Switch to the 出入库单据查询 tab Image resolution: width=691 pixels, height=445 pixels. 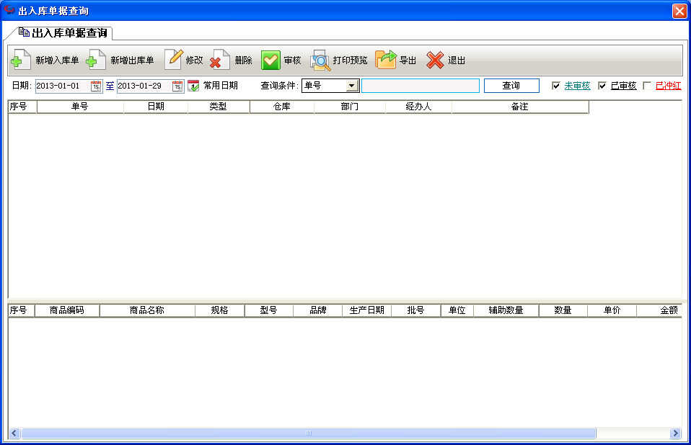click(63, 33)
